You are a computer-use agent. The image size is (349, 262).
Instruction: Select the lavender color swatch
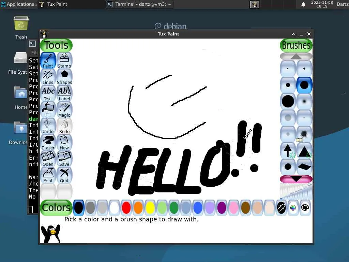[210, 208]
